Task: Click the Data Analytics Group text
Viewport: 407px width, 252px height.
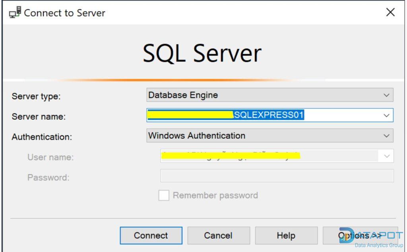Action: point(378,246)
